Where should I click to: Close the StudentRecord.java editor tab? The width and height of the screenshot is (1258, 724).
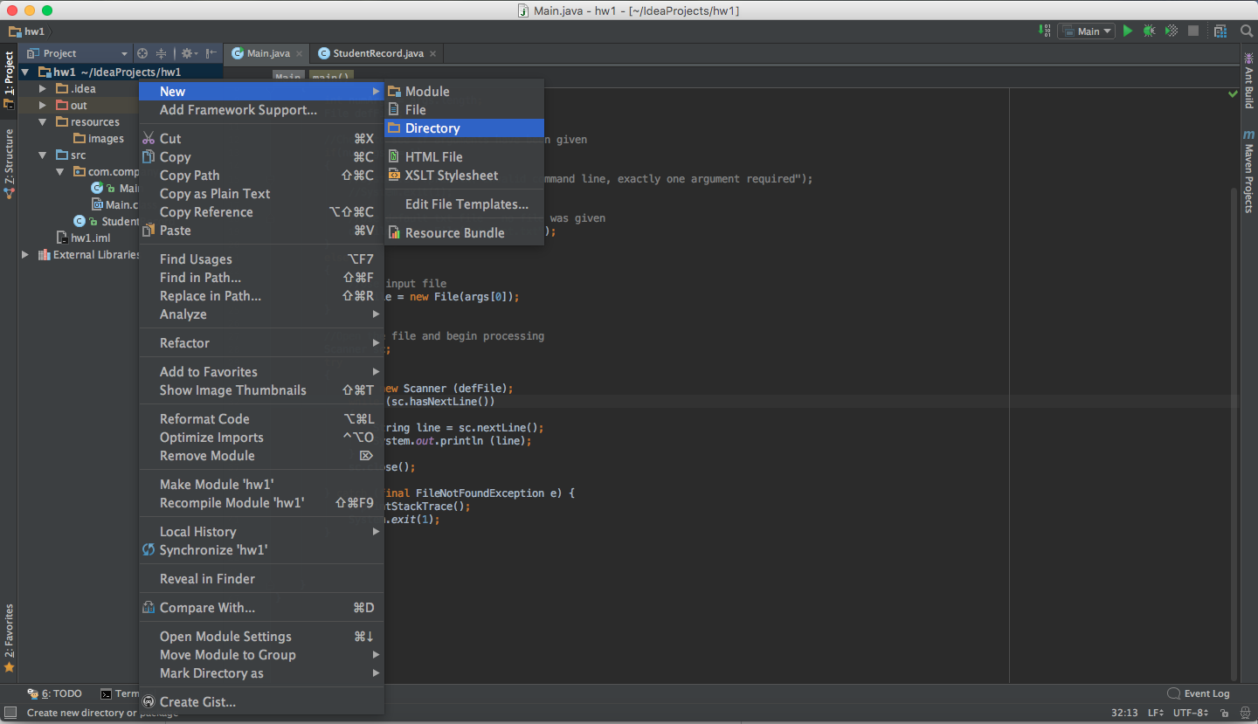click(x=432, y=54)
